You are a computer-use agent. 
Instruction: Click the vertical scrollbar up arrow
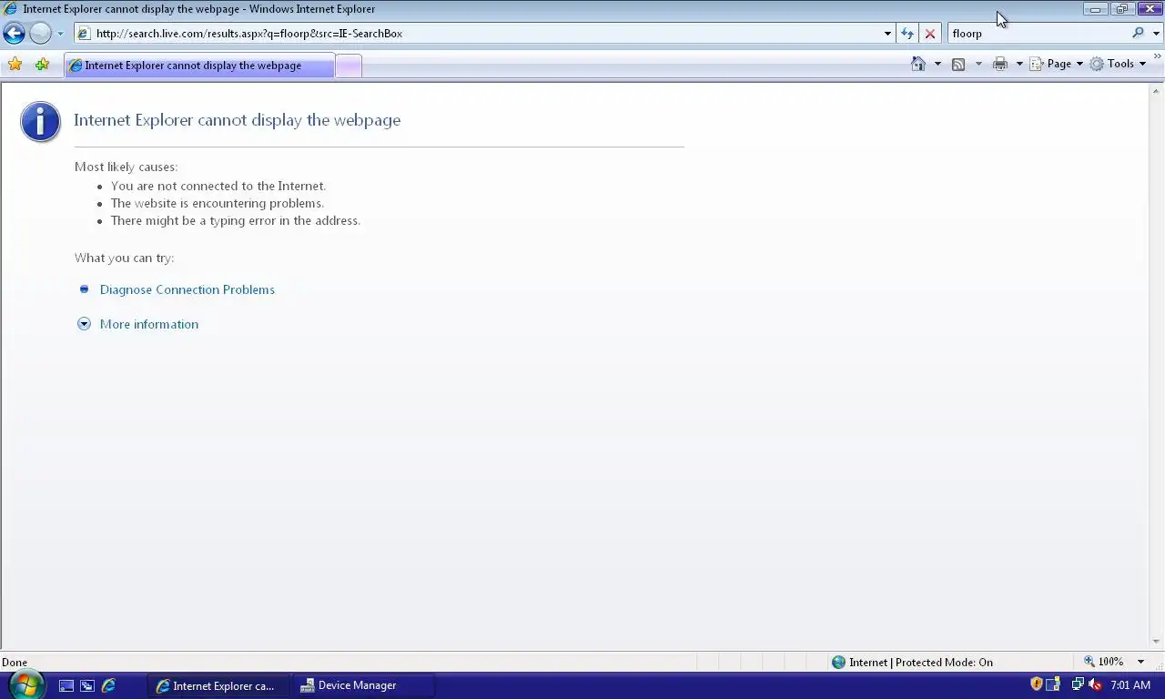coord(1157,90)
